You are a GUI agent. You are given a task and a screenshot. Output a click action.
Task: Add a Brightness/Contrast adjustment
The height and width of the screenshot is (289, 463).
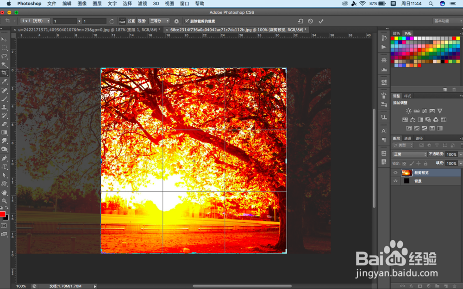point(409,111)
